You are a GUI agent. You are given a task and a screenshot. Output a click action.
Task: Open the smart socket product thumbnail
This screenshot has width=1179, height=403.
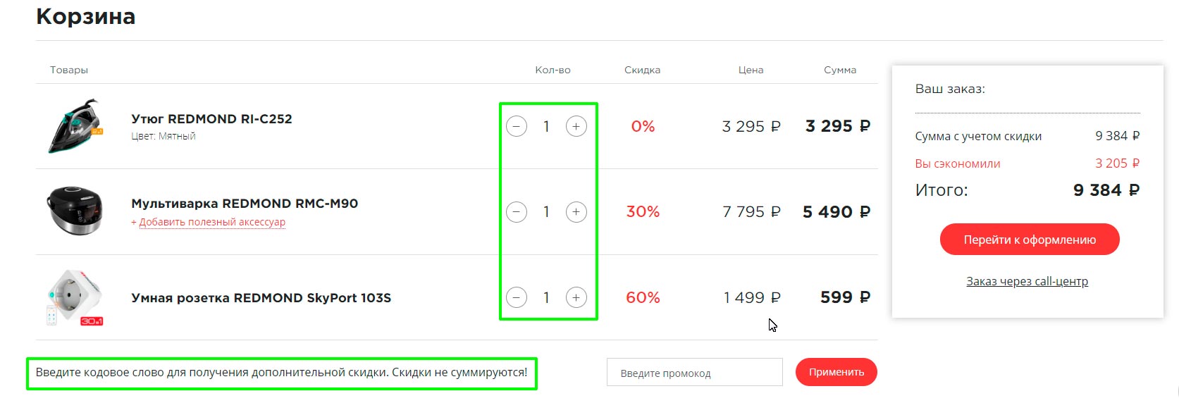[x=75, y=297]
